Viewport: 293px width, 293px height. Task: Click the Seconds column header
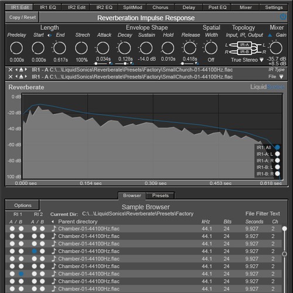(254, 222)
